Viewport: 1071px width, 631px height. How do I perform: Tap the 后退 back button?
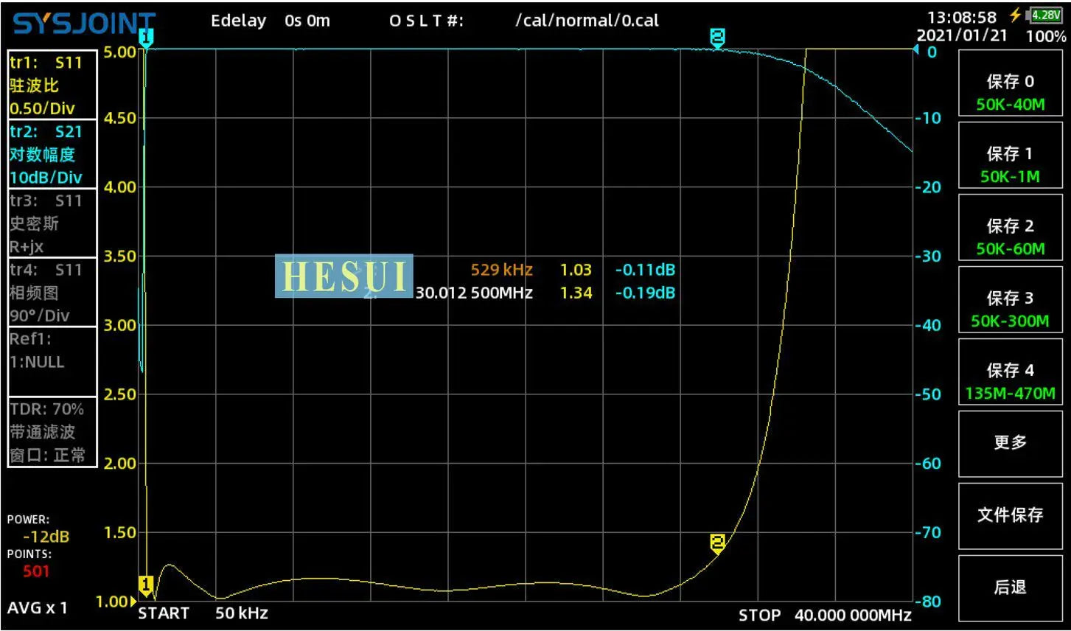[x=1010, y=588]
